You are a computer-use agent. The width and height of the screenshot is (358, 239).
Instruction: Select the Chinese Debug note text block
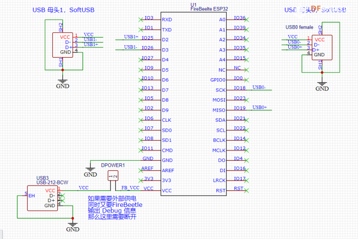[x=115, y=208]
